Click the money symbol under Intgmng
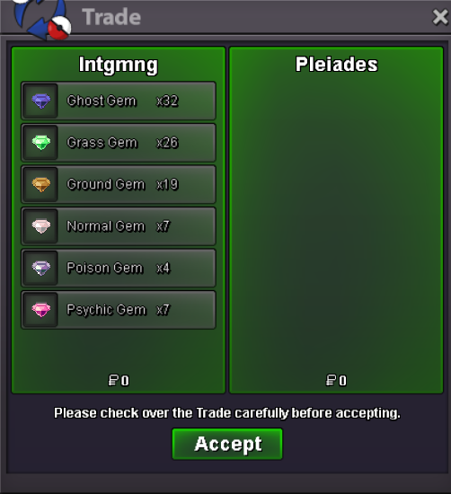This screenshot has width=451, height=494. tap(113, 380)
